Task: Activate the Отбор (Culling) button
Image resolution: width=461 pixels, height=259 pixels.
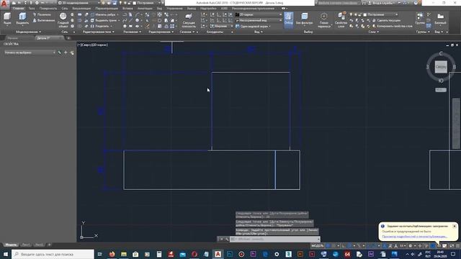Action: (288, 20)
